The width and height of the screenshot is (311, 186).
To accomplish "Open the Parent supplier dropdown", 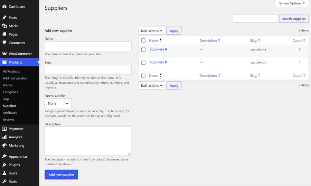I will tap(58, 103).
